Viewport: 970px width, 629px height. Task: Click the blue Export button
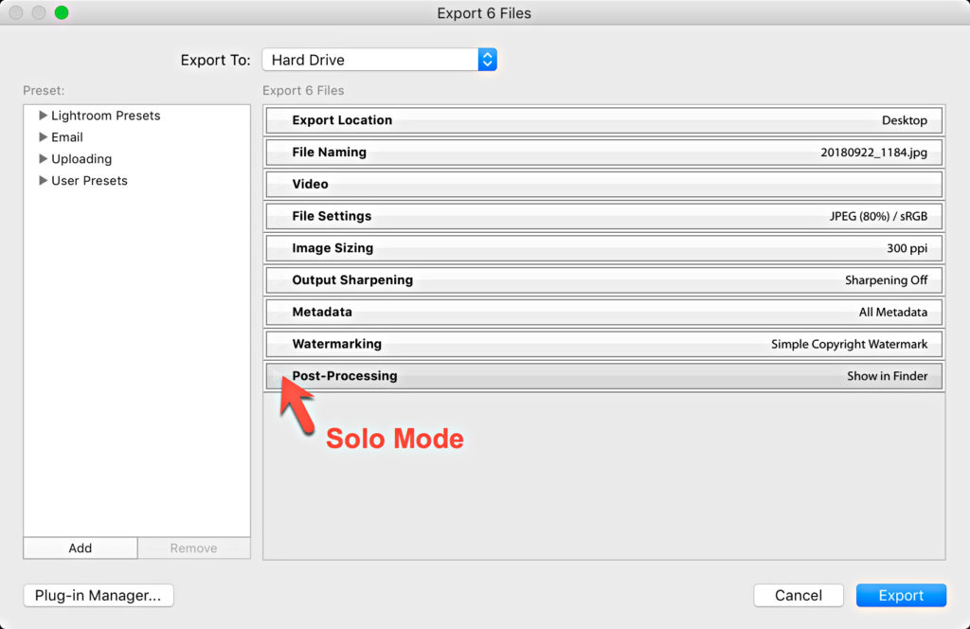click(x=901, y=595)
